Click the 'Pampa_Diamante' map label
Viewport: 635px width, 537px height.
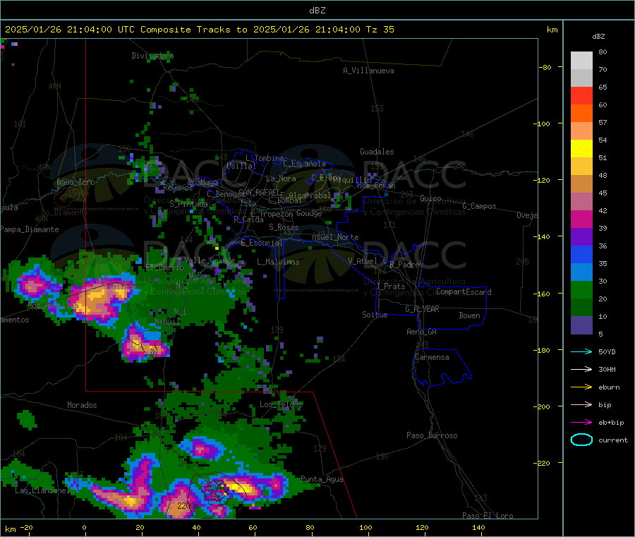point(29,229)
